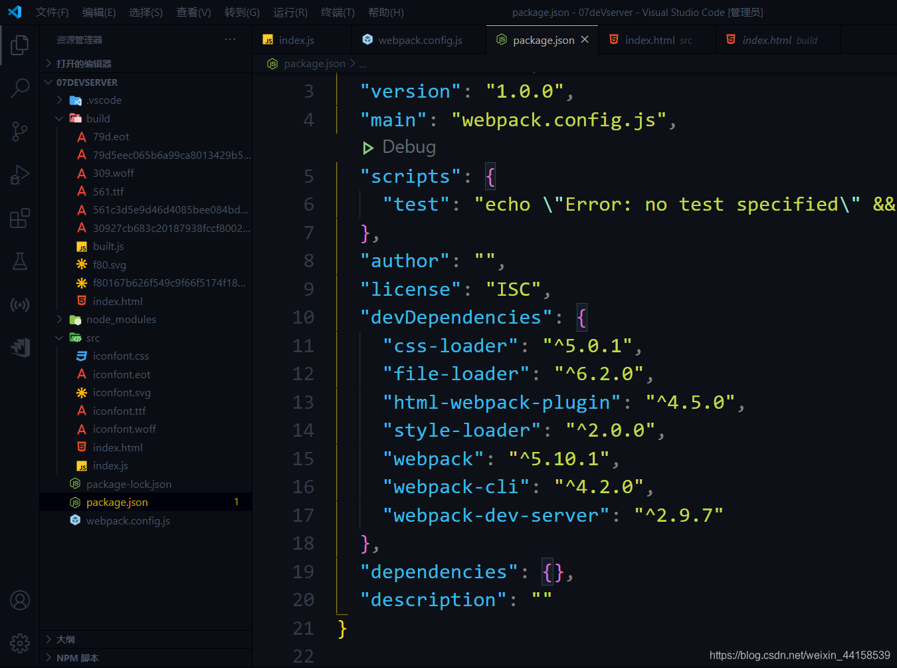The width and height of the screenshot is (897, 668).
Task: Click the "devDependencies" key in editor
Action: coord(456,318)
